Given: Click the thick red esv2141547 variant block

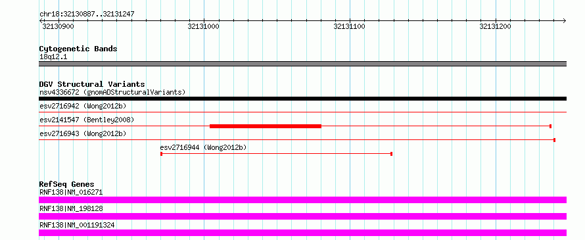Looking at the screenshot, I should coord(266,126).
